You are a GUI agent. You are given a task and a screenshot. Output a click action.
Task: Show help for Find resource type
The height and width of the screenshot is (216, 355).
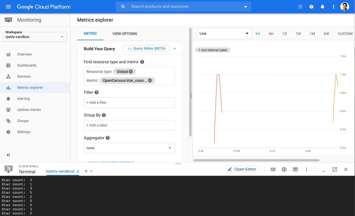pyautogui.click(x=142, y=62)
